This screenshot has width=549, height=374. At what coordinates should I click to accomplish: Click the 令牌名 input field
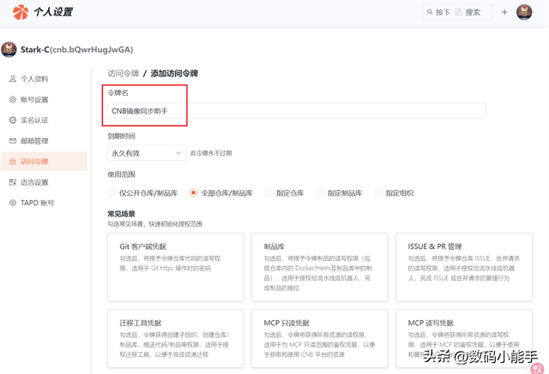pyautogui.click(x=297, y=110)
